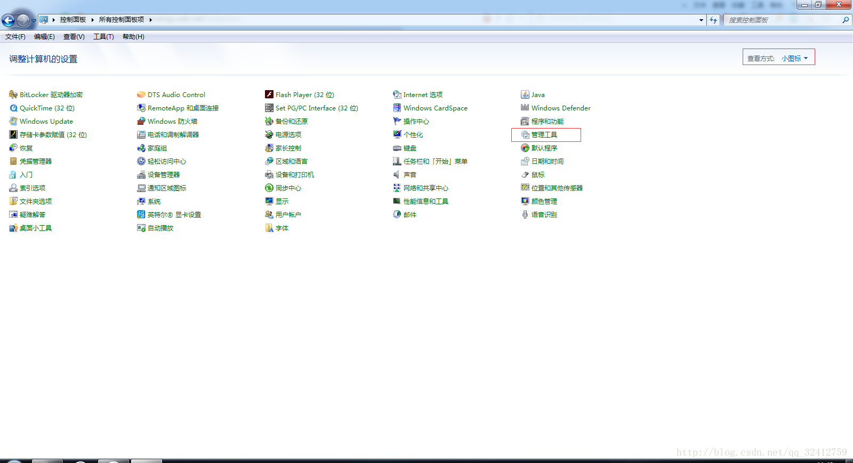Click the Back navigation button
853x463 pixels.
(x=9, y=20)
